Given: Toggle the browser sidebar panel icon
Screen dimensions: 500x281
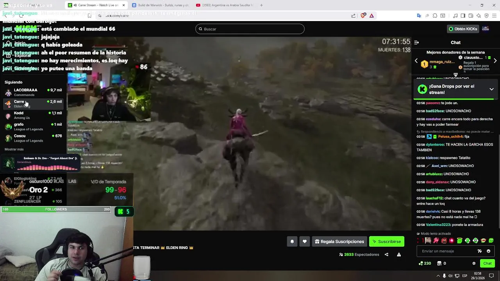Looking at the screenshot, I should pos(463,16).
